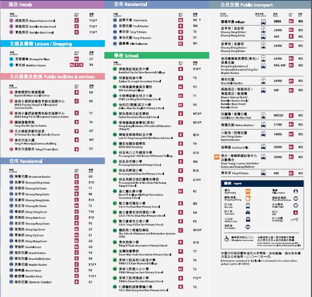Click the Grand Horizon residential entry
Viewport: 312px width, 297px height.
30,253
